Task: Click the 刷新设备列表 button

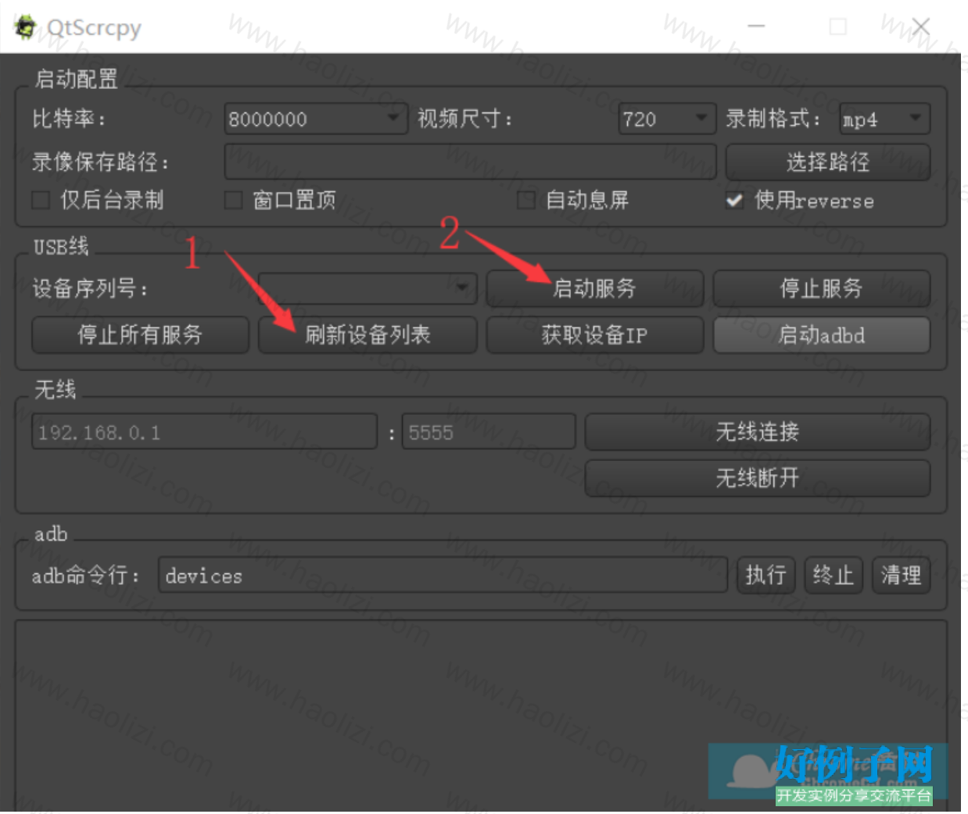Action: click(367, 334)
